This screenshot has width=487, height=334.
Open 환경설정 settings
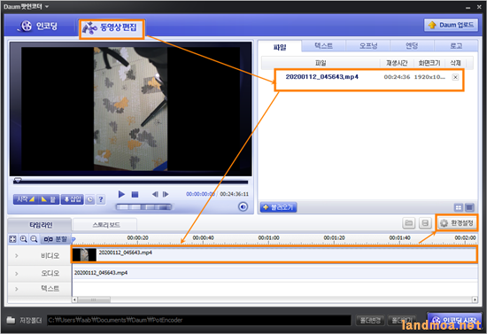click(457, 222)
